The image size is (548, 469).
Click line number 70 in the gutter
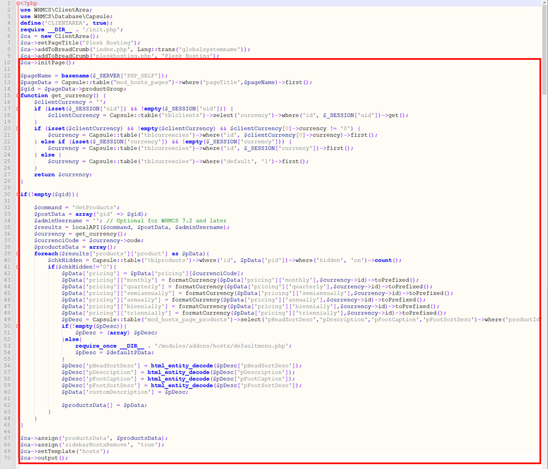click(x=8, y=457)
